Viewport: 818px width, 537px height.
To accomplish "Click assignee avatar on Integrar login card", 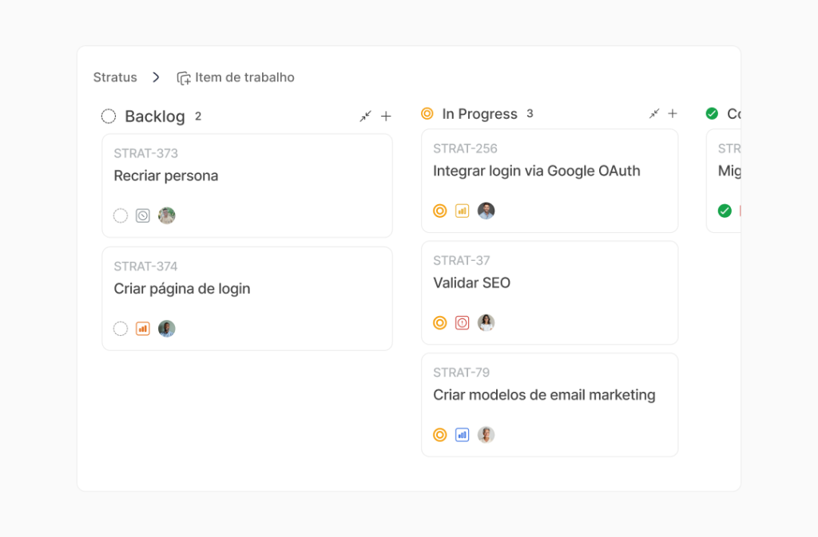I will (486, 211).
